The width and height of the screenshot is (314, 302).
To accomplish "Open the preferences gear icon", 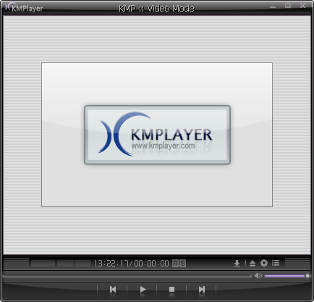I will point(264,263).
